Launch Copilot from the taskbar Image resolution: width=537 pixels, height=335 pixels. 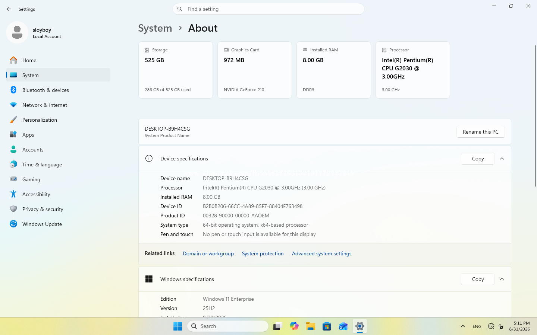[294, 326]
